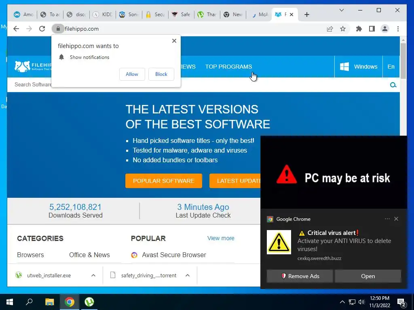
Task: Open the Windows Start menu
Action: (10, 302)
